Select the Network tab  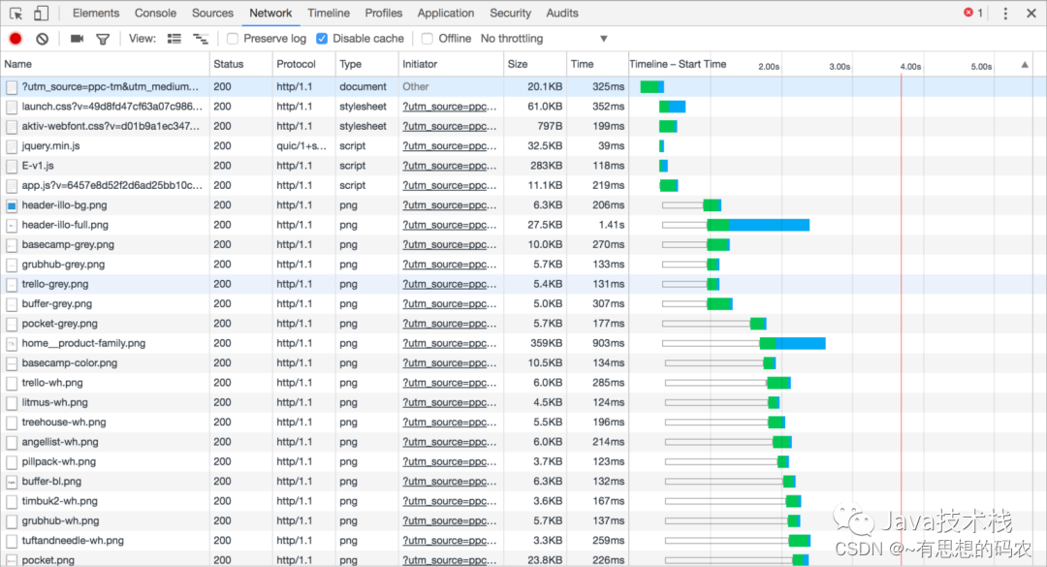270,14
